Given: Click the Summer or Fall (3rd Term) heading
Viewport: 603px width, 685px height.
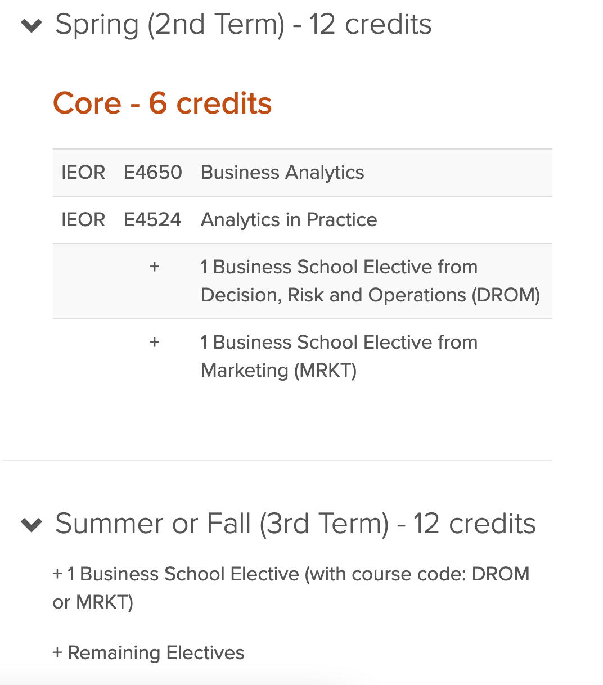Looking at the screenshot, I should click(x=295, y=524).
